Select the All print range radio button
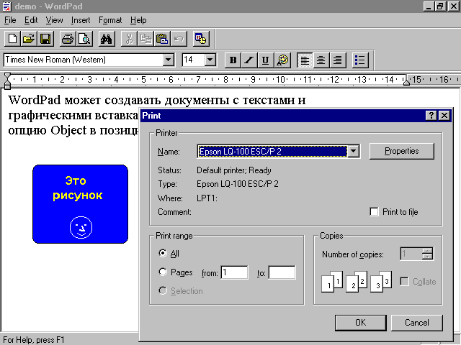Image resolution: width=461 pixels, height=345 pixels. [163, 254]
